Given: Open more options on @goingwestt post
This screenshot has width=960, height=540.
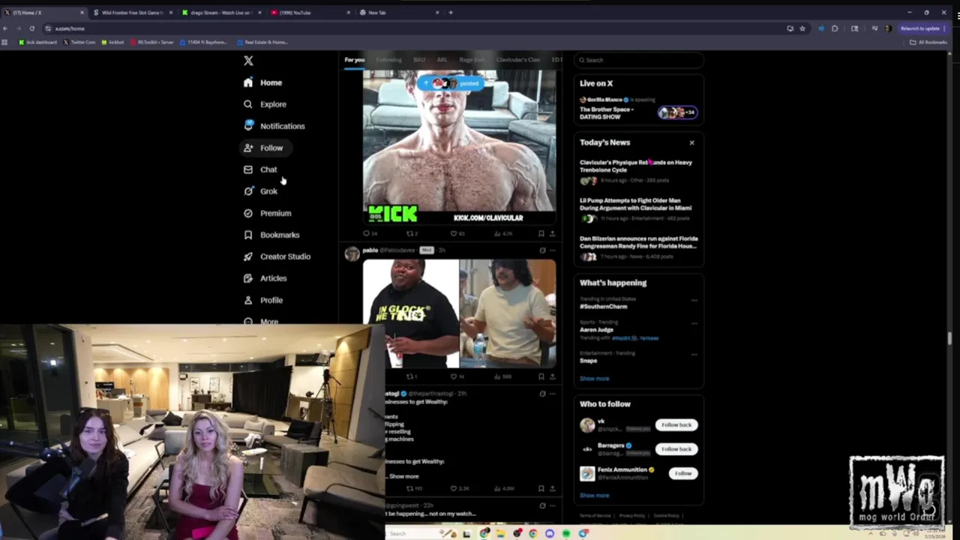Looking at the screenshot, I should coord(553,505).
